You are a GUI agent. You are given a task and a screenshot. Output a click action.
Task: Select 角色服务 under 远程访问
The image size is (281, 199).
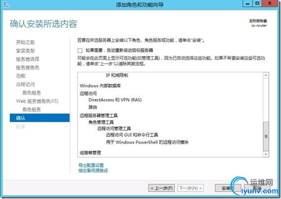(x=31, y=93)
